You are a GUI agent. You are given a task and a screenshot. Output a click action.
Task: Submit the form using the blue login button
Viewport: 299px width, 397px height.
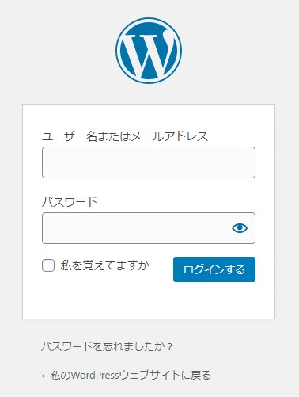(x=214, y=269)
